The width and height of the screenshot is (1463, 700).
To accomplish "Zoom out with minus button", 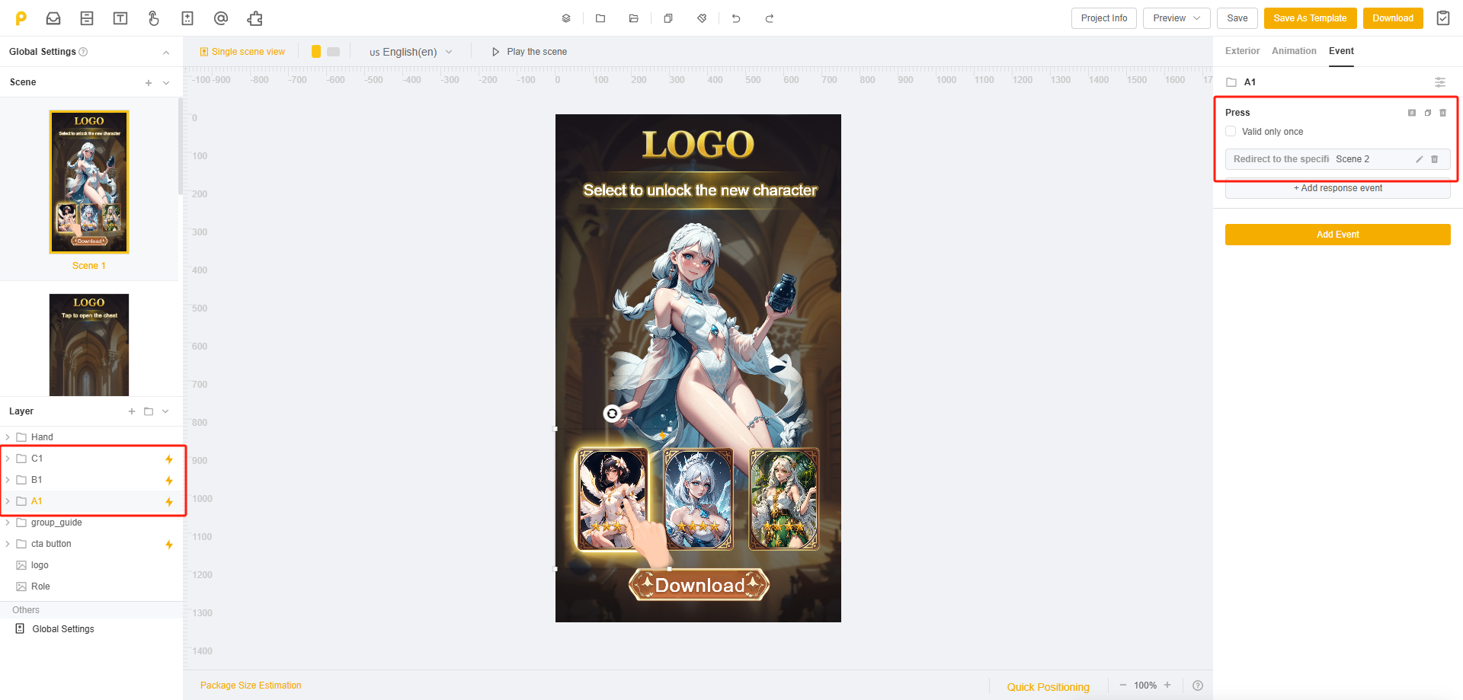I will (1123, 686).
